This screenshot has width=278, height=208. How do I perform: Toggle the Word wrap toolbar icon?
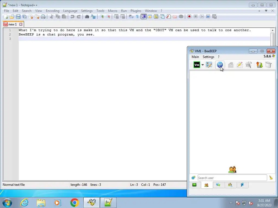(131, 17)
